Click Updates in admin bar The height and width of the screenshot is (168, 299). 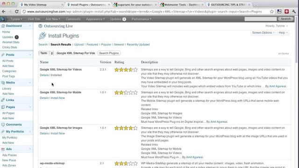point(118,19)
